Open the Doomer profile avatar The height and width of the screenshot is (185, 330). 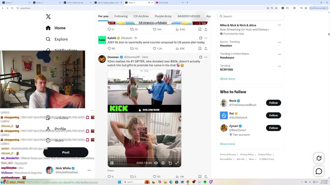tap(102, 59)
